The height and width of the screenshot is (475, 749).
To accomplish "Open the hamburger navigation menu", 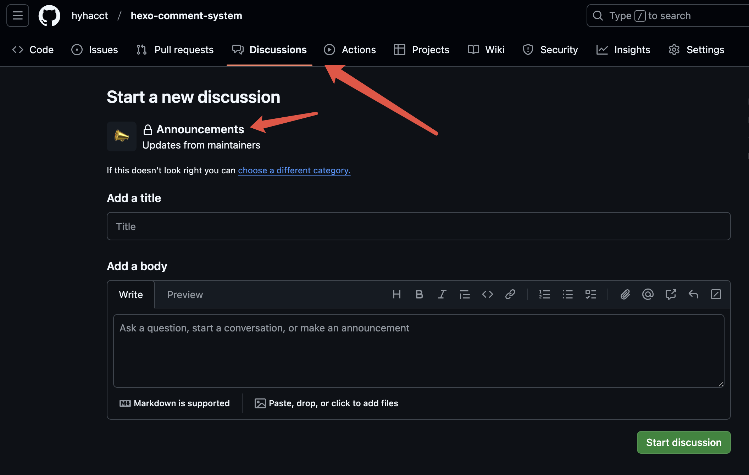I will [x=18, y=16].
